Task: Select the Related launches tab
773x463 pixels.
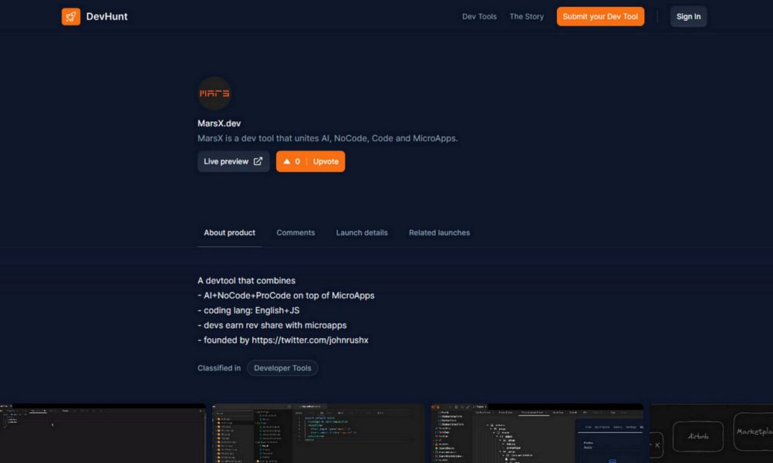Action: coord(439,232)
